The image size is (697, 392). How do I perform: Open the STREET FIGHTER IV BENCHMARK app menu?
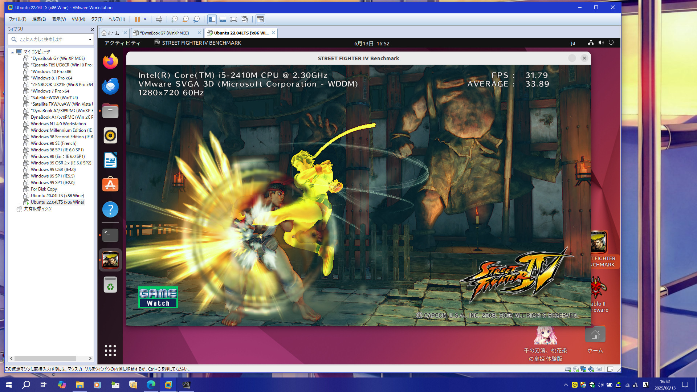point(198,43)
